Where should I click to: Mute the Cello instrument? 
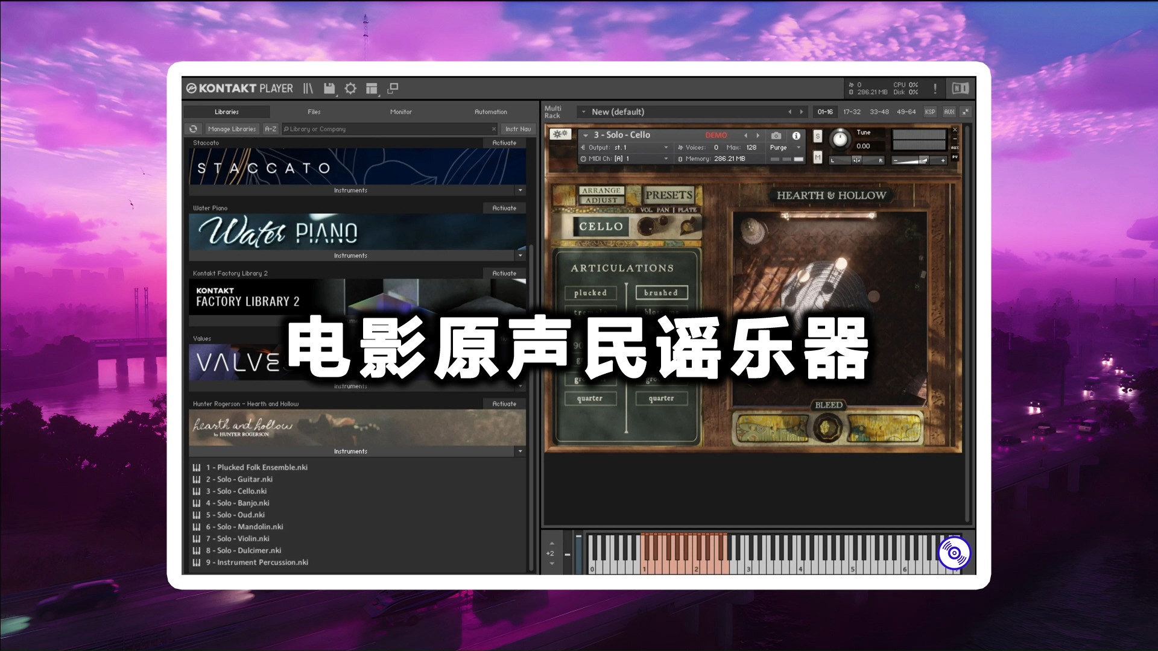[818, 157]
